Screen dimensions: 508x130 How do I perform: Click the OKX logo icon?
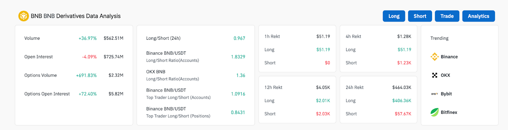pyautogui.click(x=435, y=75)
